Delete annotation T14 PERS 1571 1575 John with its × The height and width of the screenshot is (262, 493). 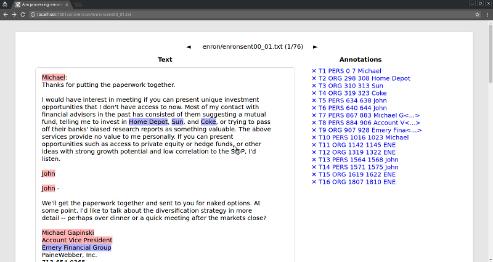point(314,167)
